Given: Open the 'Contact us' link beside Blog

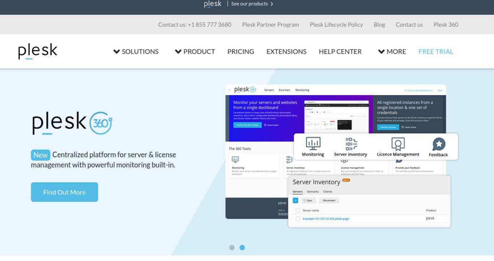Looking at the screenshot, I should tap(409, 25).
